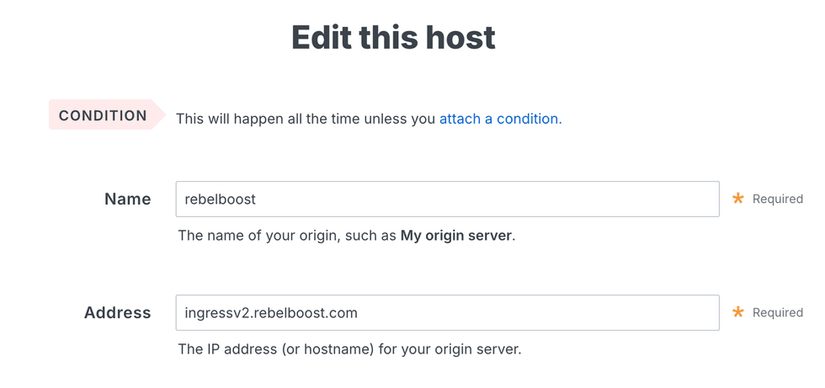Place cursor on 'rebelboost' text in Name

pos(220,199)
